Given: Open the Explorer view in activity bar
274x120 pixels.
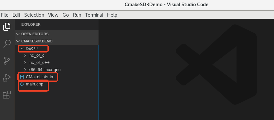Looking at the screenshot, I should pos(7,27).
